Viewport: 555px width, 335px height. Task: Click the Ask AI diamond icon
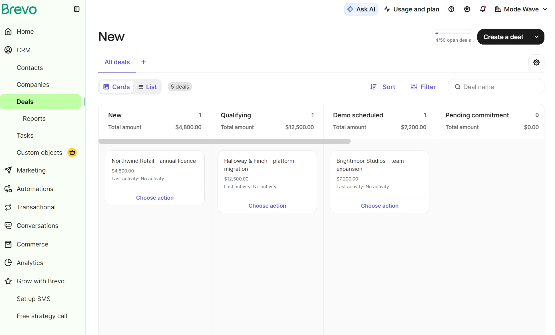350,9
